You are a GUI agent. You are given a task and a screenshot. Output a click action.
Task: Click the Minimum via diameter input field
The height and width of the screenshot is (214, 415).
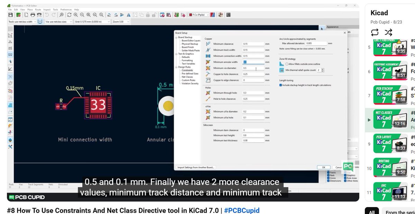click(253, 68)
